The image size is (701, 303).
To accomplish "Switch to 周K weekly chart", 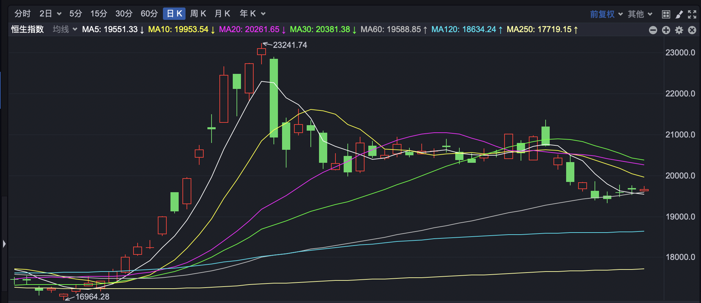I will tap(198, 14).
